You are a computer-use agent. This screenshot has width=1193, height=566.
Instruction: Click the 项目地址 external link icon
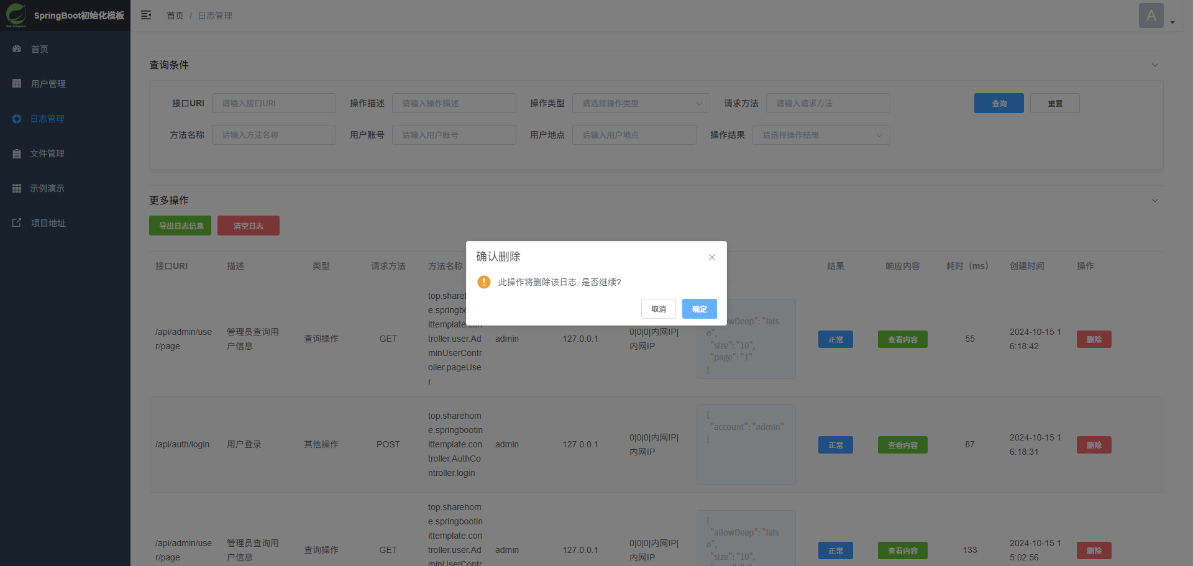click(17, 222)
